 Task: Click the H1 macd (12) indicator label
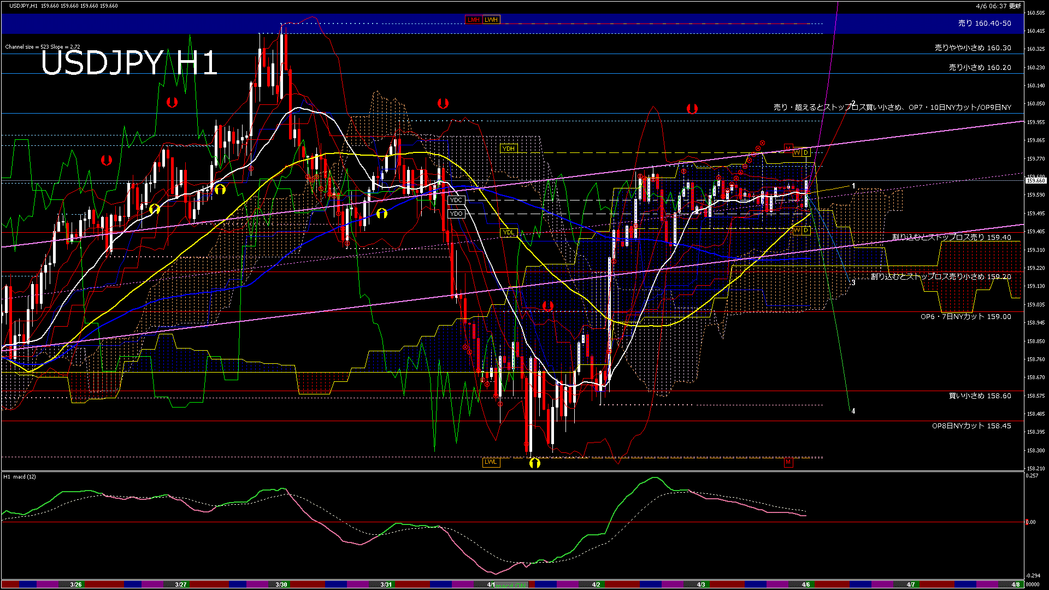click(19, 477)
